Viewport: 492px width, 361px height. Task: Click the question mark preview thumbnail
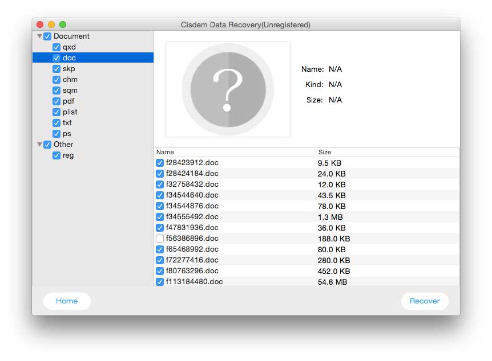pos(228,89)
